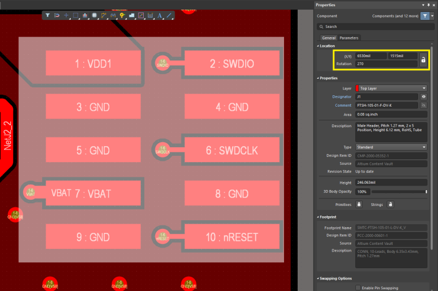
Task: Select pad 1 : VDD1
Action: [94, 63]
